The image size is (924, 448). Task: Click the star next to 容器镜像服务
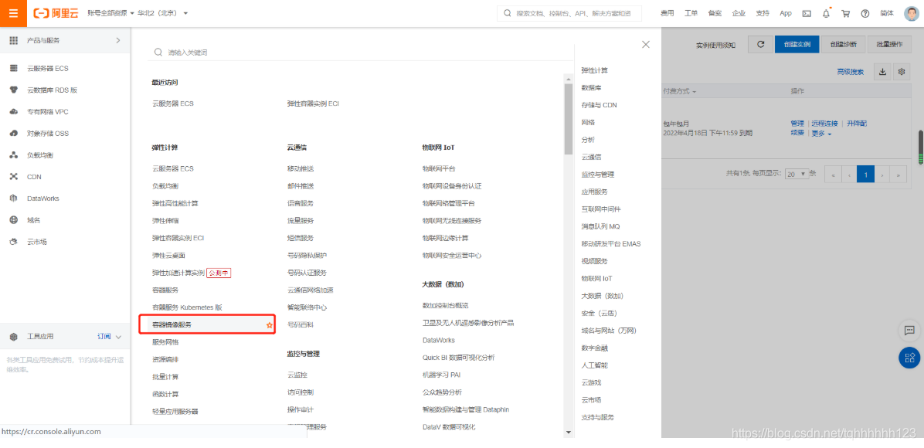tap(270, 324)
